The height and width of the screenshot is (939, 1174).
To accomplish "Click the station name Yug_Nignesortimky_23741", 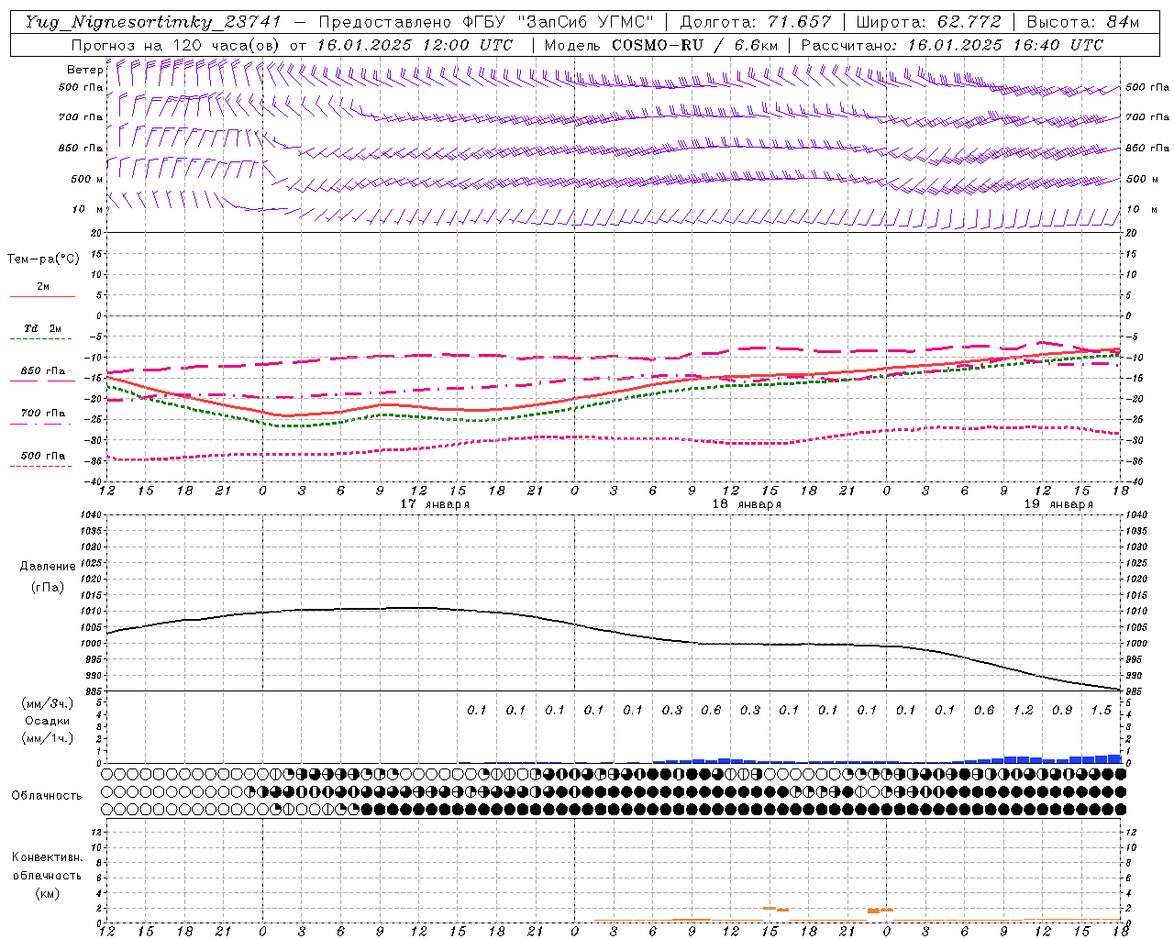I will 153,22.
